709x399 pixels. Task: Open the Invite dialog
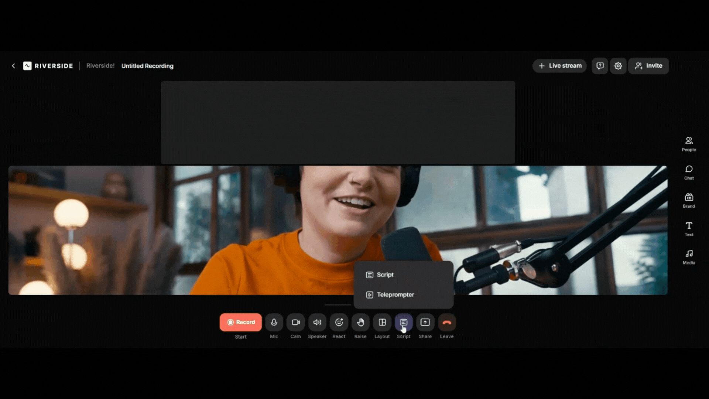pyautogui.click(x=648, y=66)
